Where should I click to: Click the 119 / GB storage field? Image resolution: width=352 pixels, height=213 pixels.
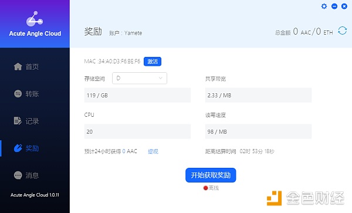point(137,95)
